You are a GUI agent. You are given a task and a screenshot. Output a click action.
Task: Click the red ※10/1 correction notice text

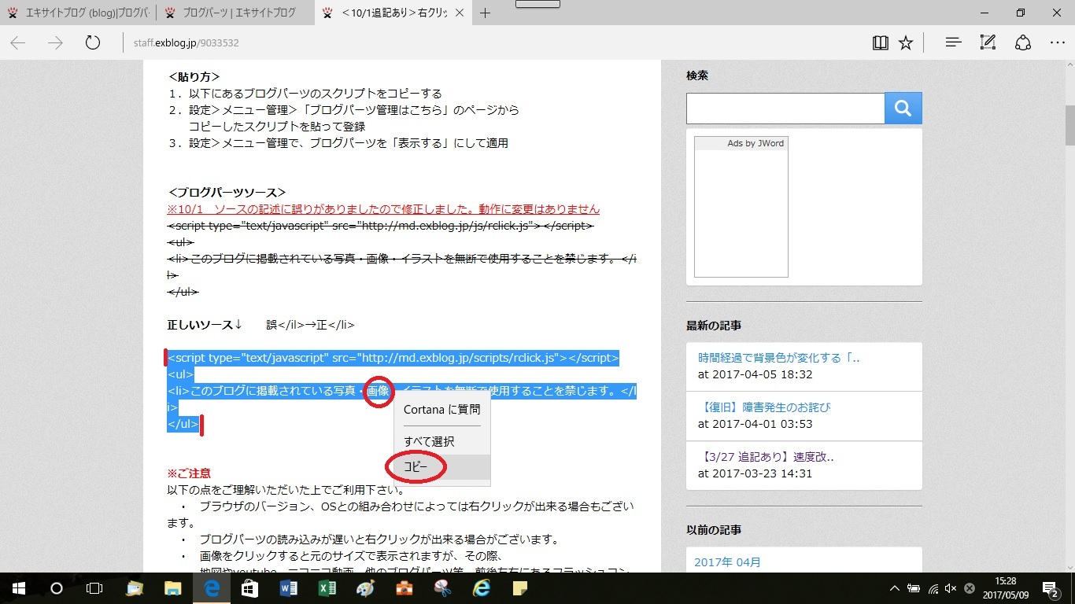383,209
